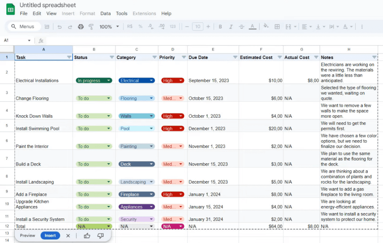The height and width of the screenshot is (243, 383).
Task: Click the filter icon in Priority header
Action: click(184, 57)
